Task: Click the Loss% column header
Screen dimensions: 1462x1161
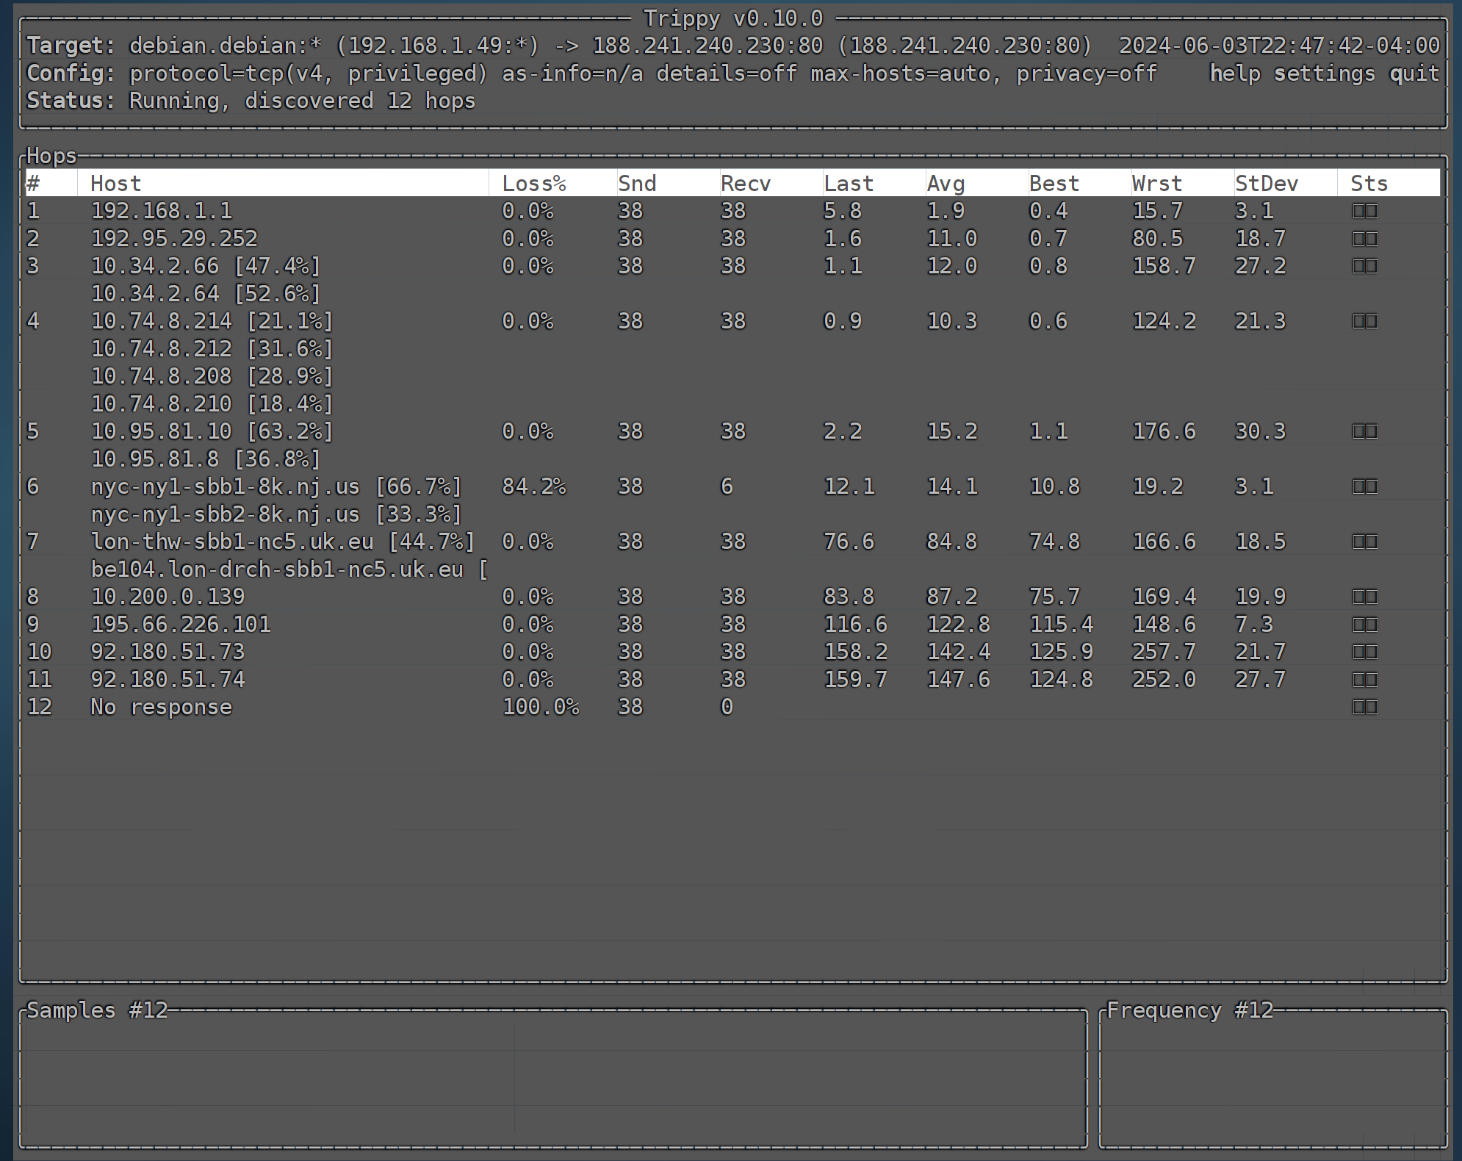Action: 534,184
